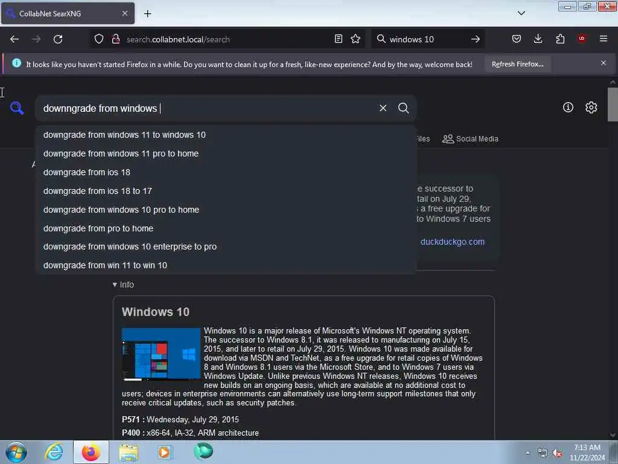Collapse the Info section
Viewport: 618px width, 464px height.
point(123,285)
